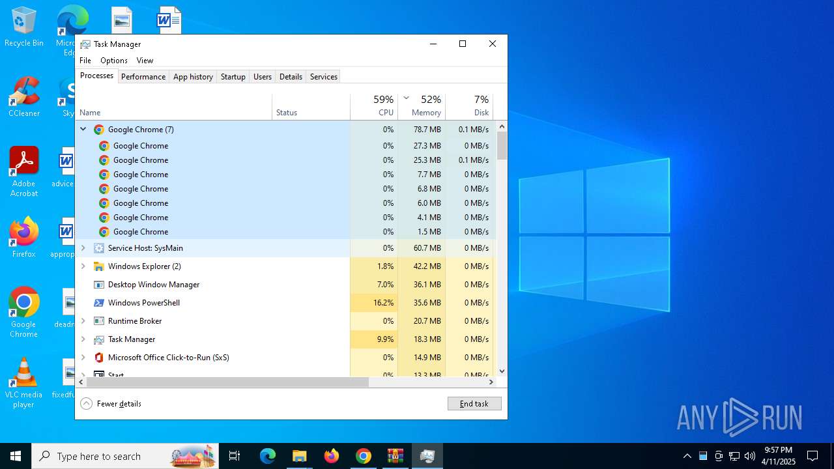Image resolution: width=834 pixels, height=469 pixels.
Task: Select the Processes tab
Action: point(97,76)
